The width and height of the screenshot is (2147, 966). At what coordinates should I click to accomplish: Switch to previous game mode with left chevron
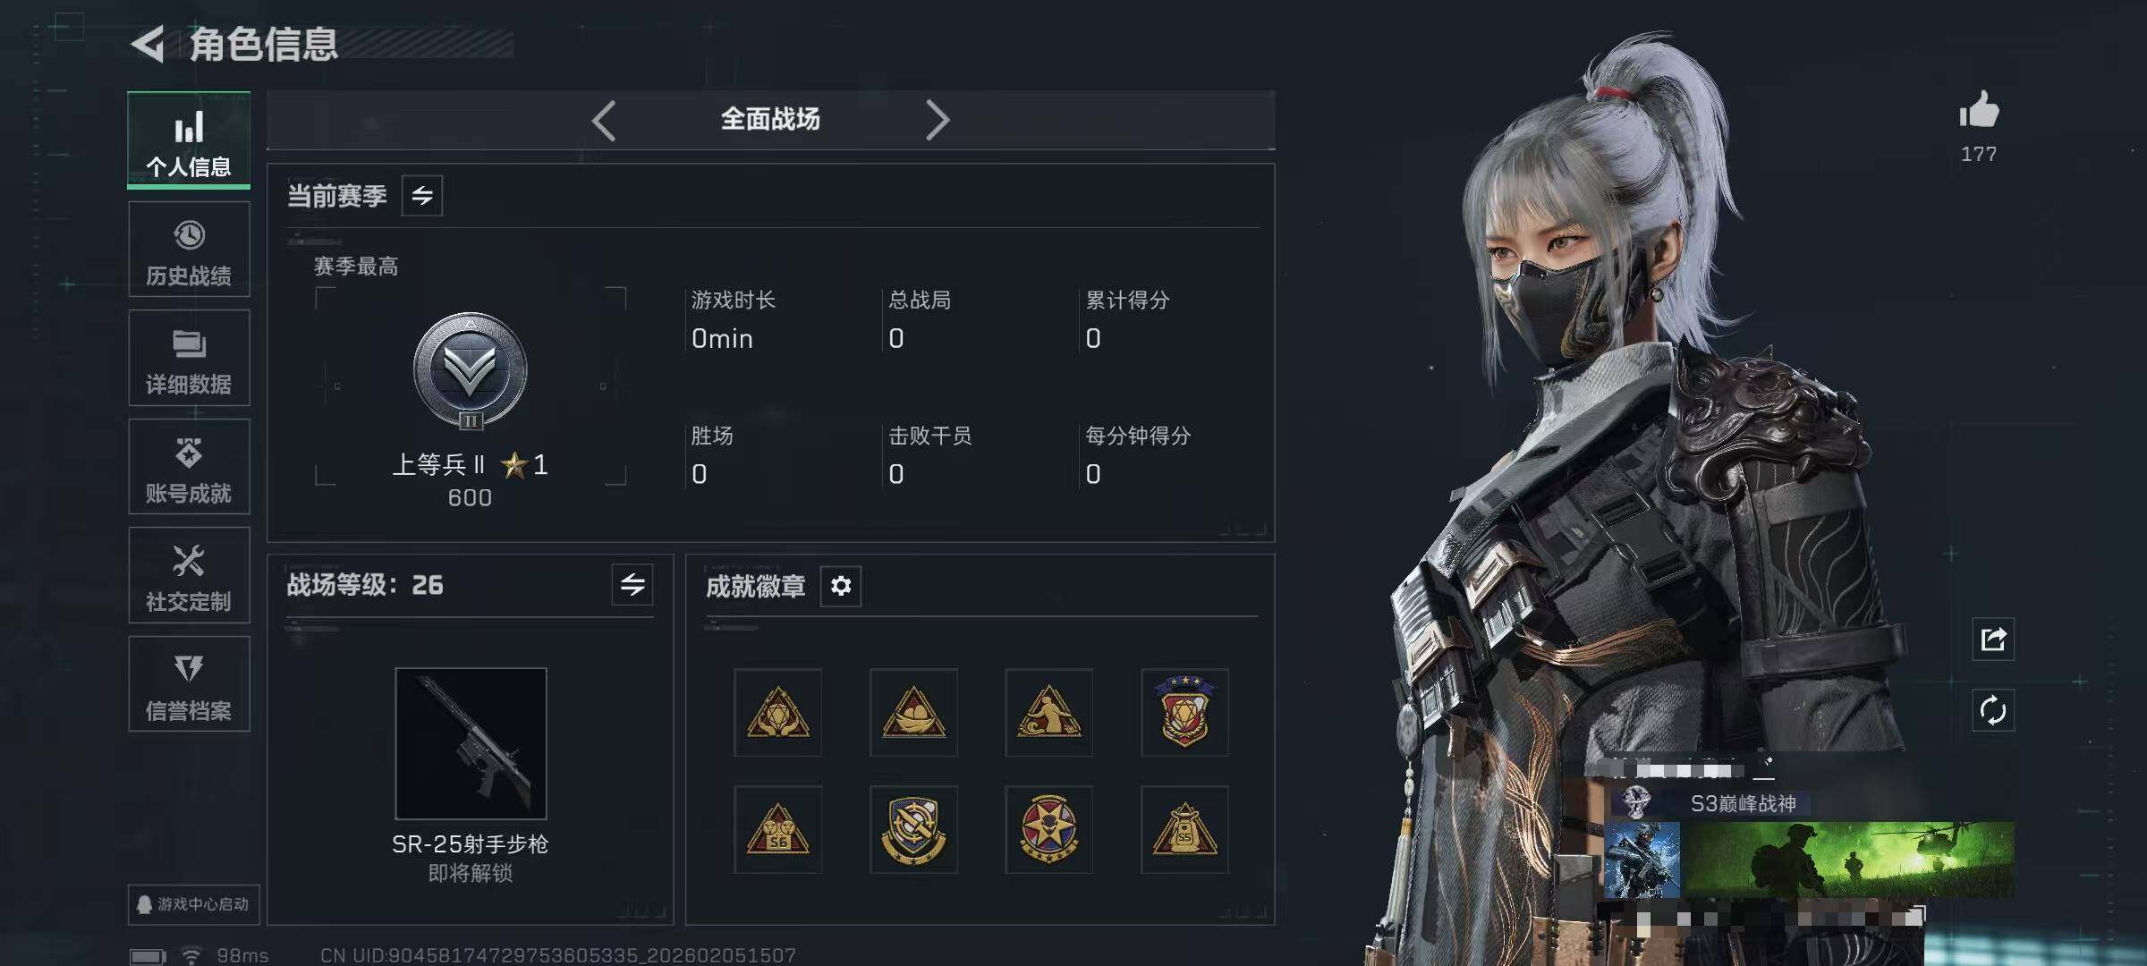click(605, 120)
